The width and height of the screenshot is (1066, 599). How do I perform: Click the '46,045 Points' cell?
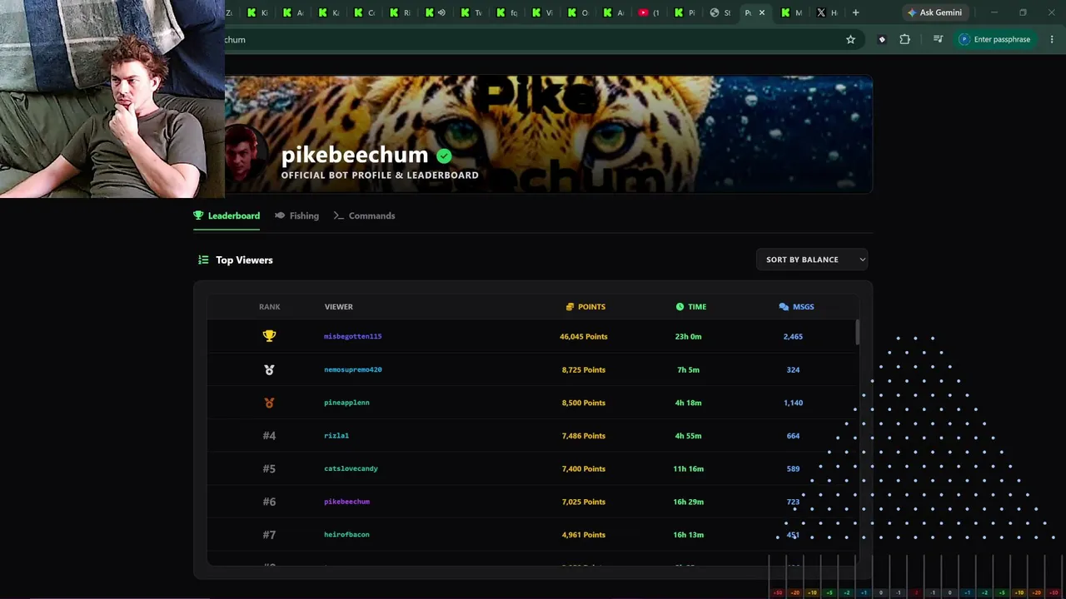584,336
